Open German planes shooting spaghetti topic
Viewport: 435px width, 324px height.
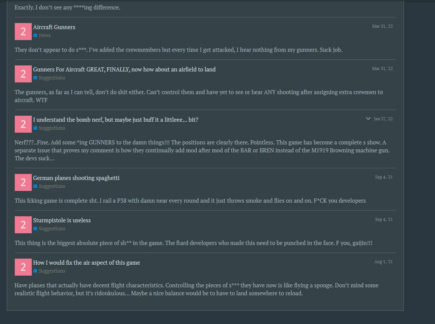tap(76, 178)
